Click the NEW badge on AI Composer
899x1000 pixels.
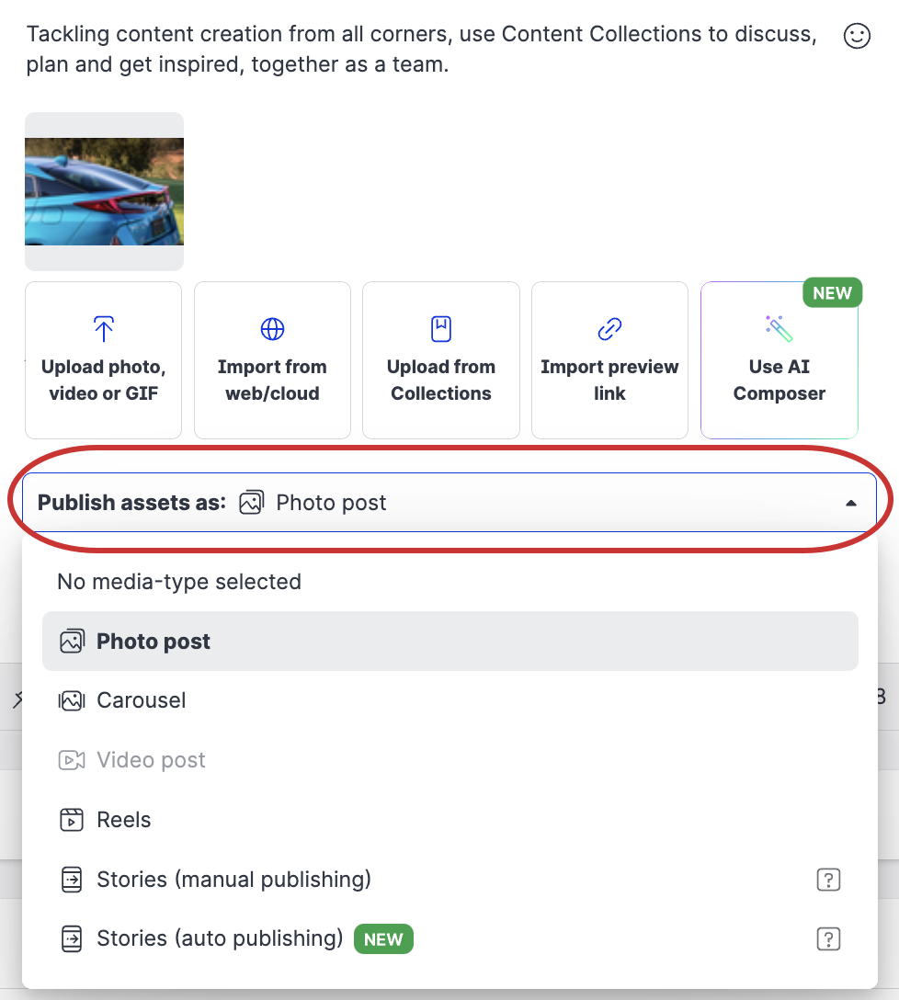(x=832, y=292)
